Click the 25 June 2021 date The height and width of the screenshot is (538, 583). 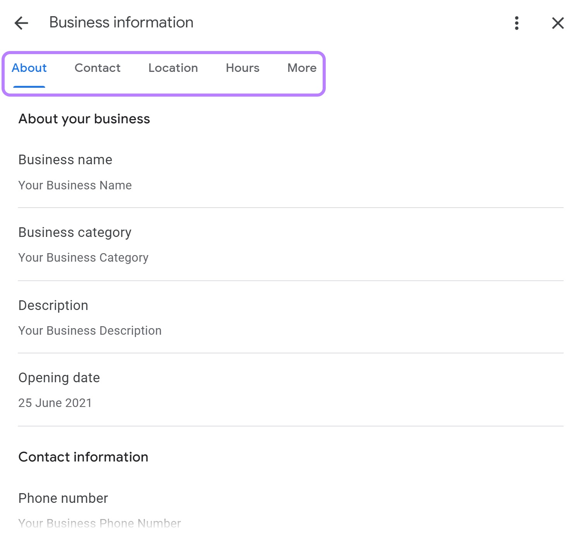(55, 403)
